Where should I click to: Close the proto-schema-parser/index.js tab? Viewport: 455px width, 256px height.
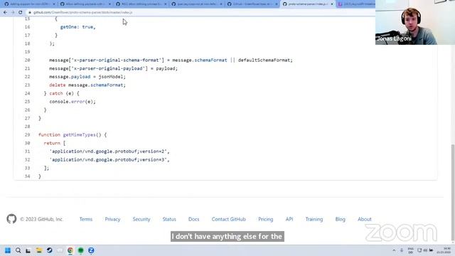point(332,4)
